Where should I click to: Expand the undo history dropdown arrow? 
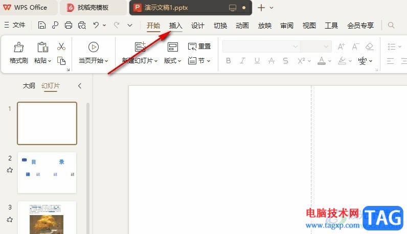coord(104,25)
